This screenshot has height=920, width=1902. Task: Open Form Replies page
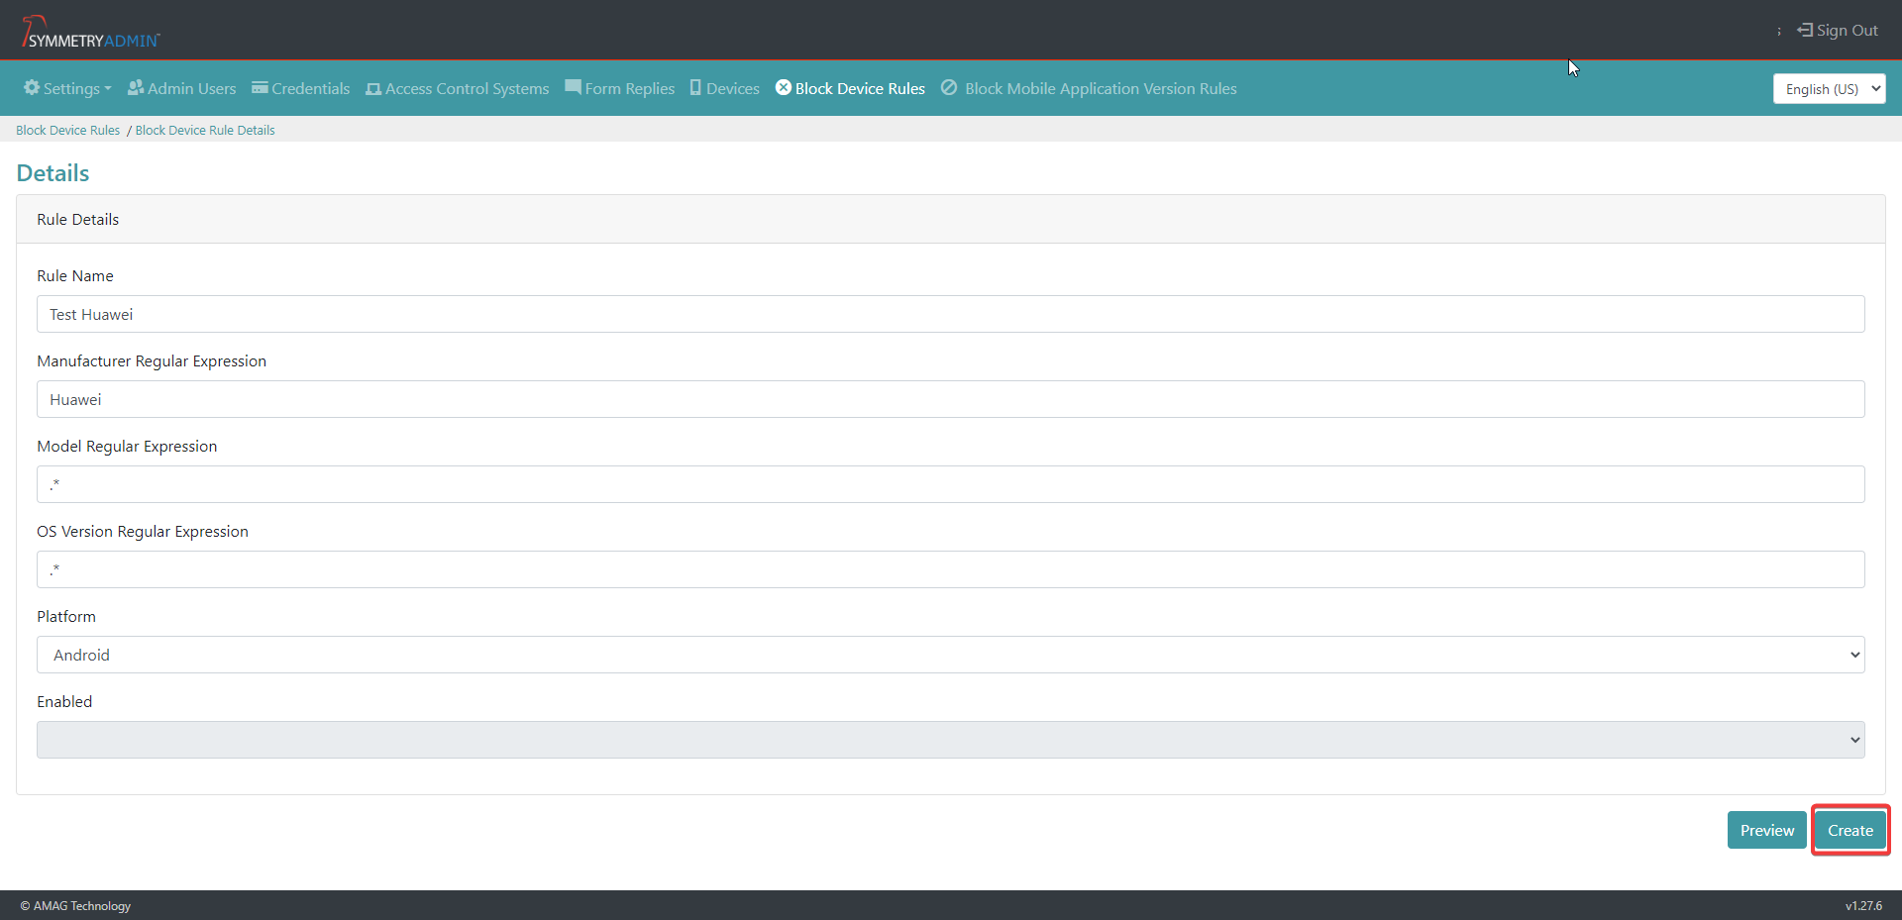[x=620, y=88]
